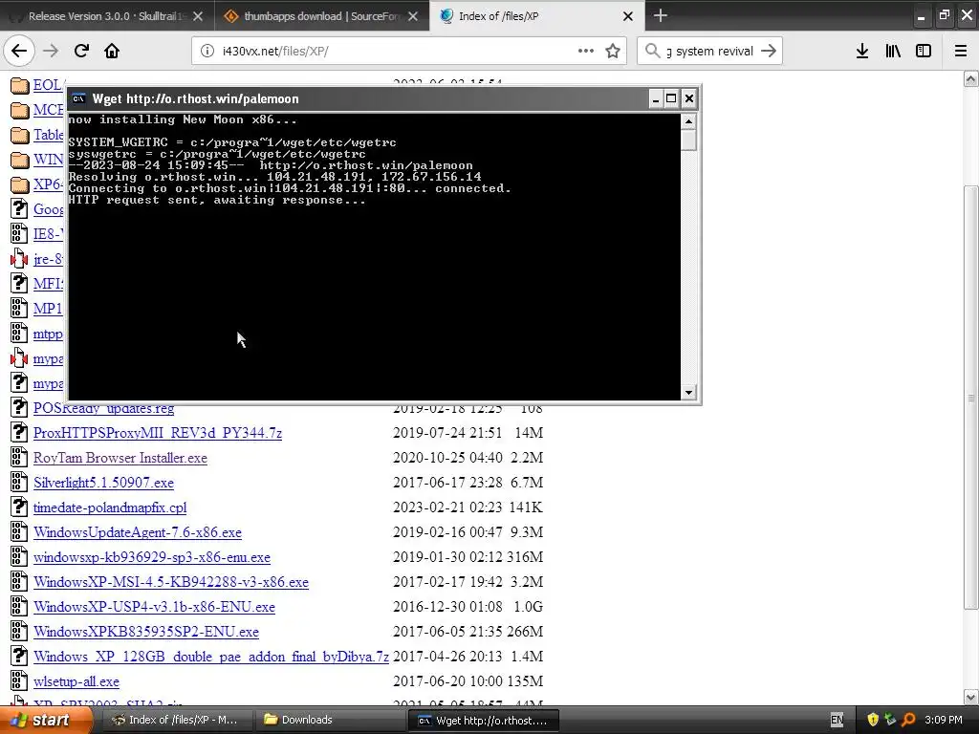Image resolution: width=979 pixels, height=734 pixels.
Task: Go back with the browser back arrow
Action: [x=19, y=52]
